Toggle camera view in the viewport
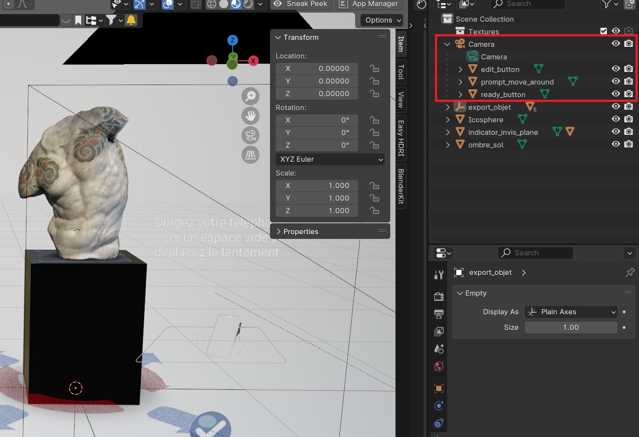 pos(250,135)
